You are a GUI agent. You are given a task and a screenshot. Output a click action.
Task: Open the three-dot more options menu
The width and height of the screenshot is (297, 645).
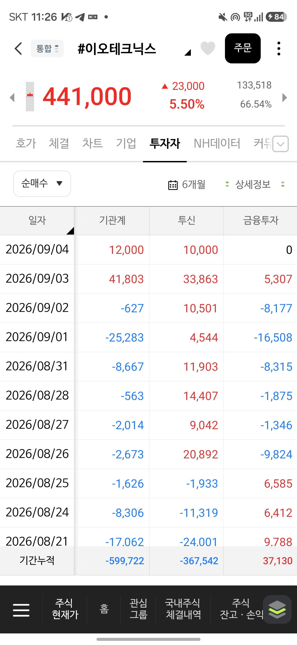click(279, 49)
